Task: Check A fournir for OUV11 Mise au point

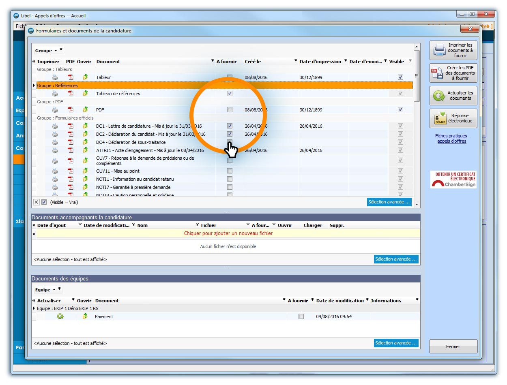Action: tap(230, 171)
